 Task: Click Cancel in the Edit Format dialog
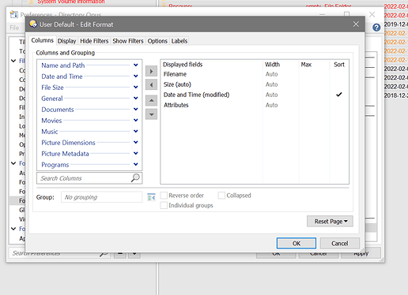coord(339,243)
